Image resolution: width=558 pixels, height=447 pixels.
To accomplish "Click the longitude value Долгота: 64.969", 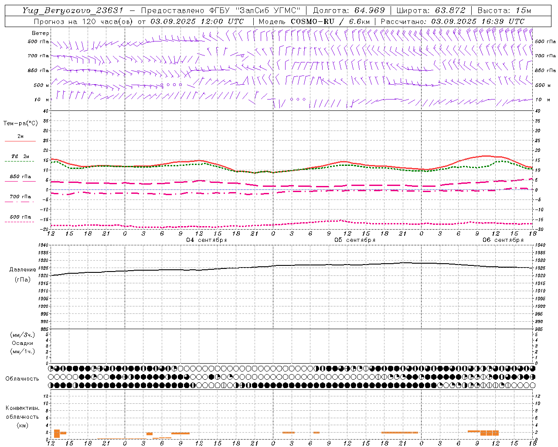I will (349, 10).
